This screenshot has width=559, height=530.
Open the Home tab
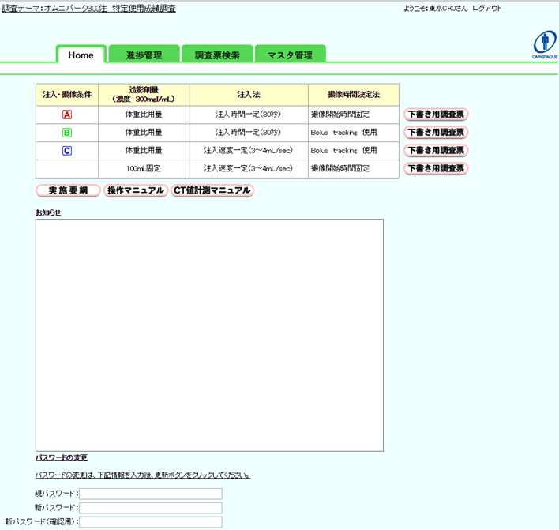click(81, 55)
